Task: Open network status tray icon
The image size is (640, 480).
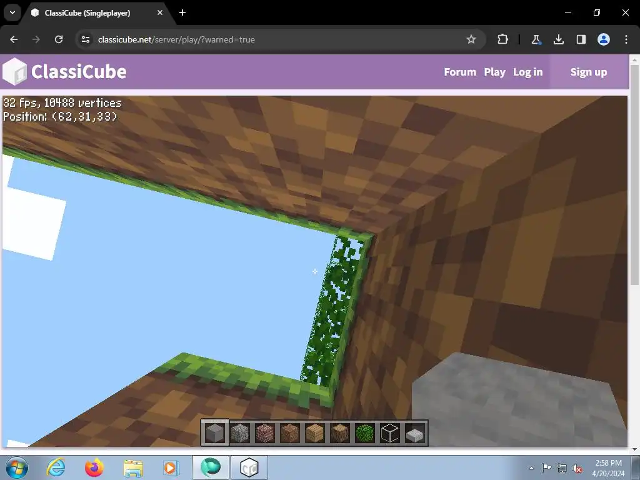Action: (x=562, y=468)
